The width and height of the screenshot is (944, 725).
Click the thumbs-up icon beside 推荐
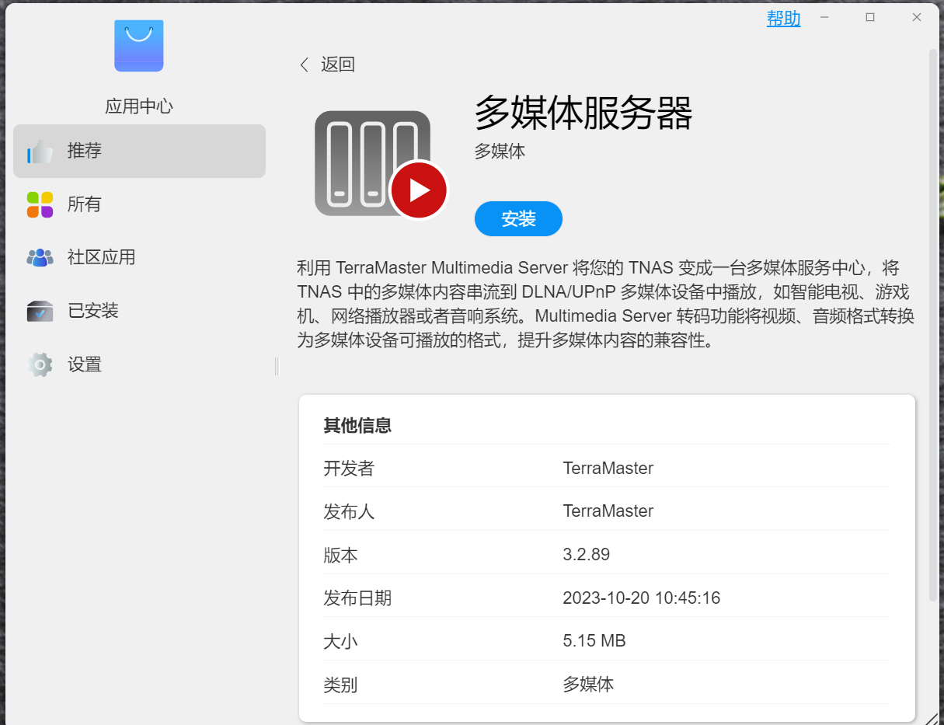[40, 151]
